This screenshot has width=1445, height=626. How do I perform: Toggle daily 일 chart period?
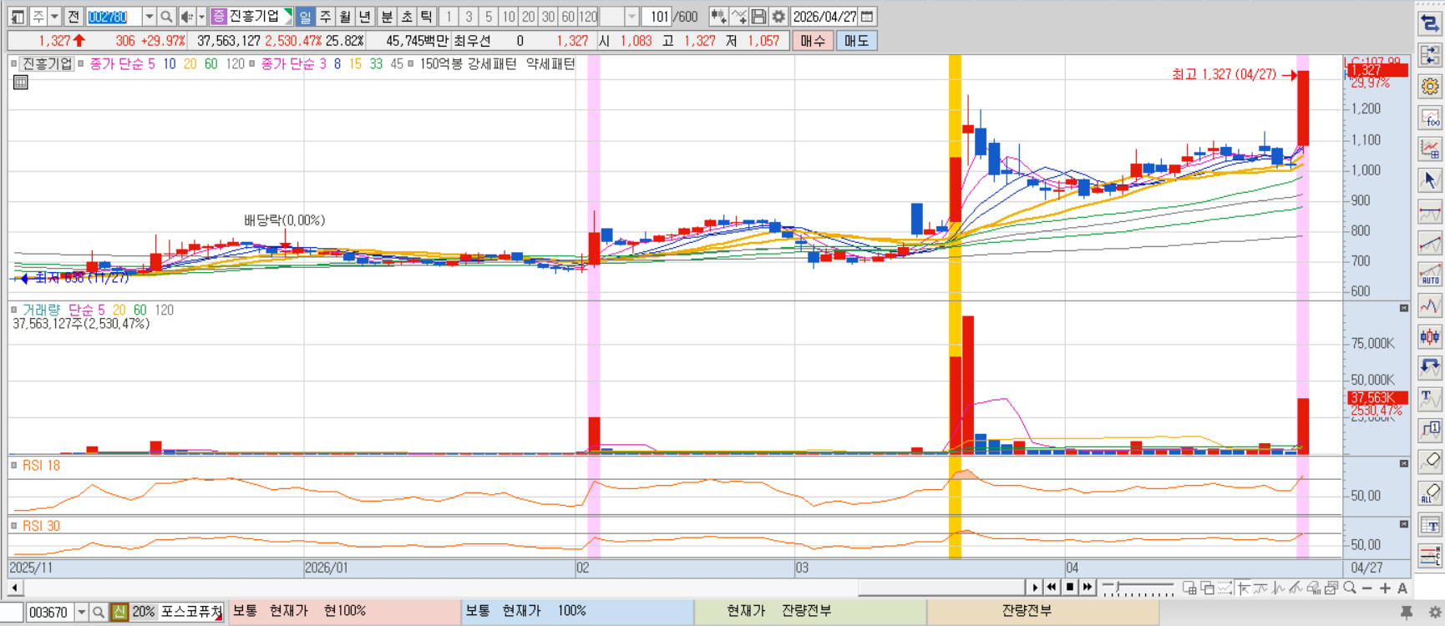tap(305, 17)
